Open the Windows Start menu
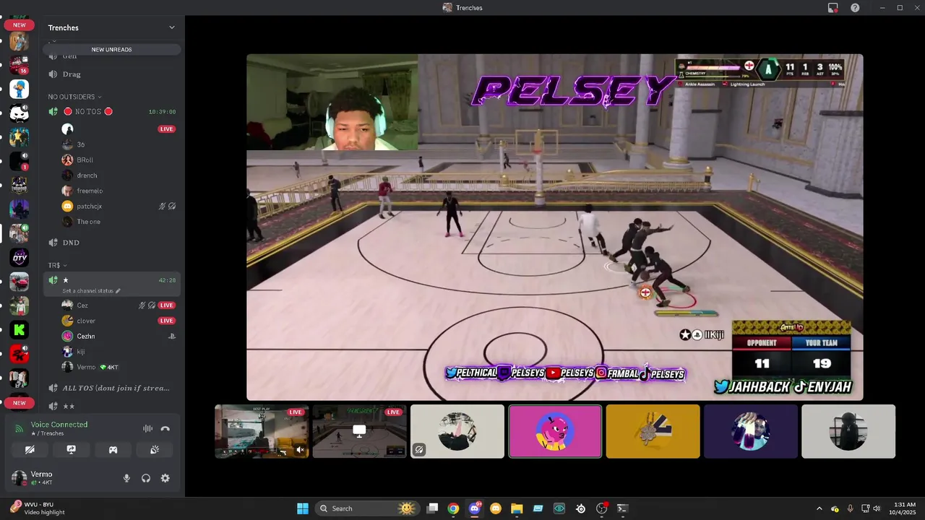Image resolution: width=925 pixels, height=520 pixels. pyautogui.click(x=303, y=508)
